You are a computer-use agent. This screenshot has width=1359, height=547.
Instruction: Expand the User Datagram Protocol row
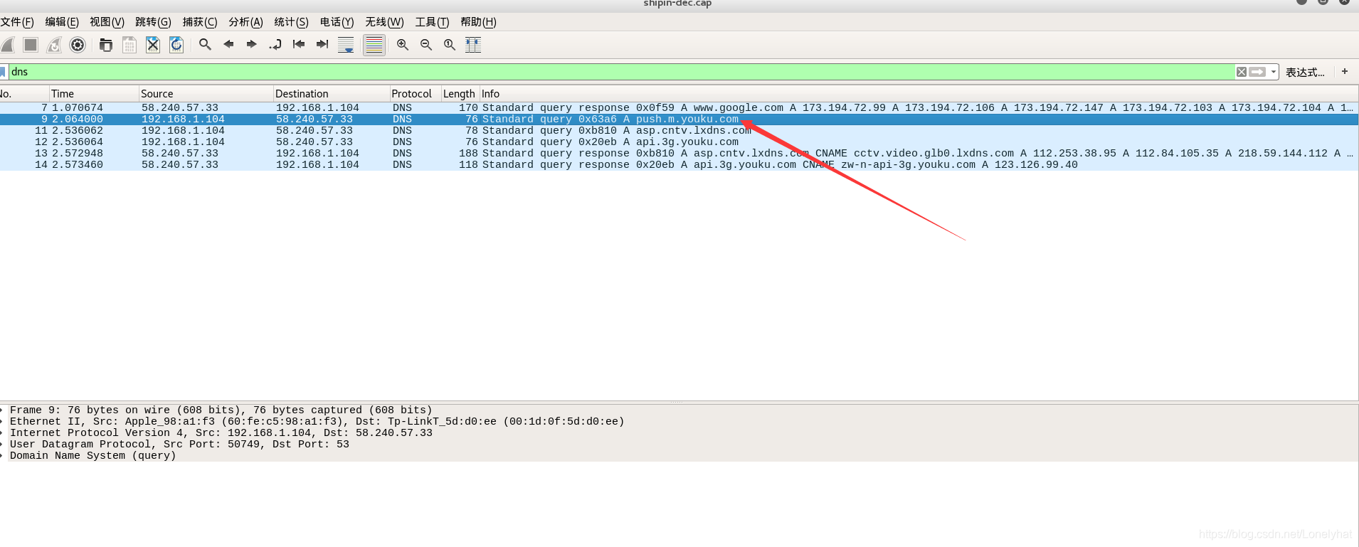3,445
